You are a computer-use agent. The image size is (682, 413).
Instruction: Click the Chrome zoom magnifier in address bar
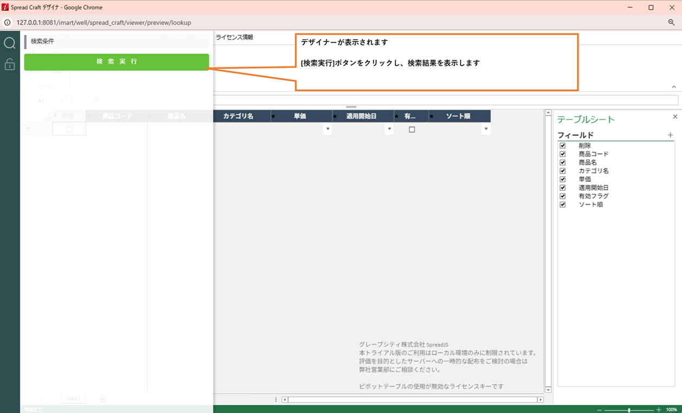point(671,23)
